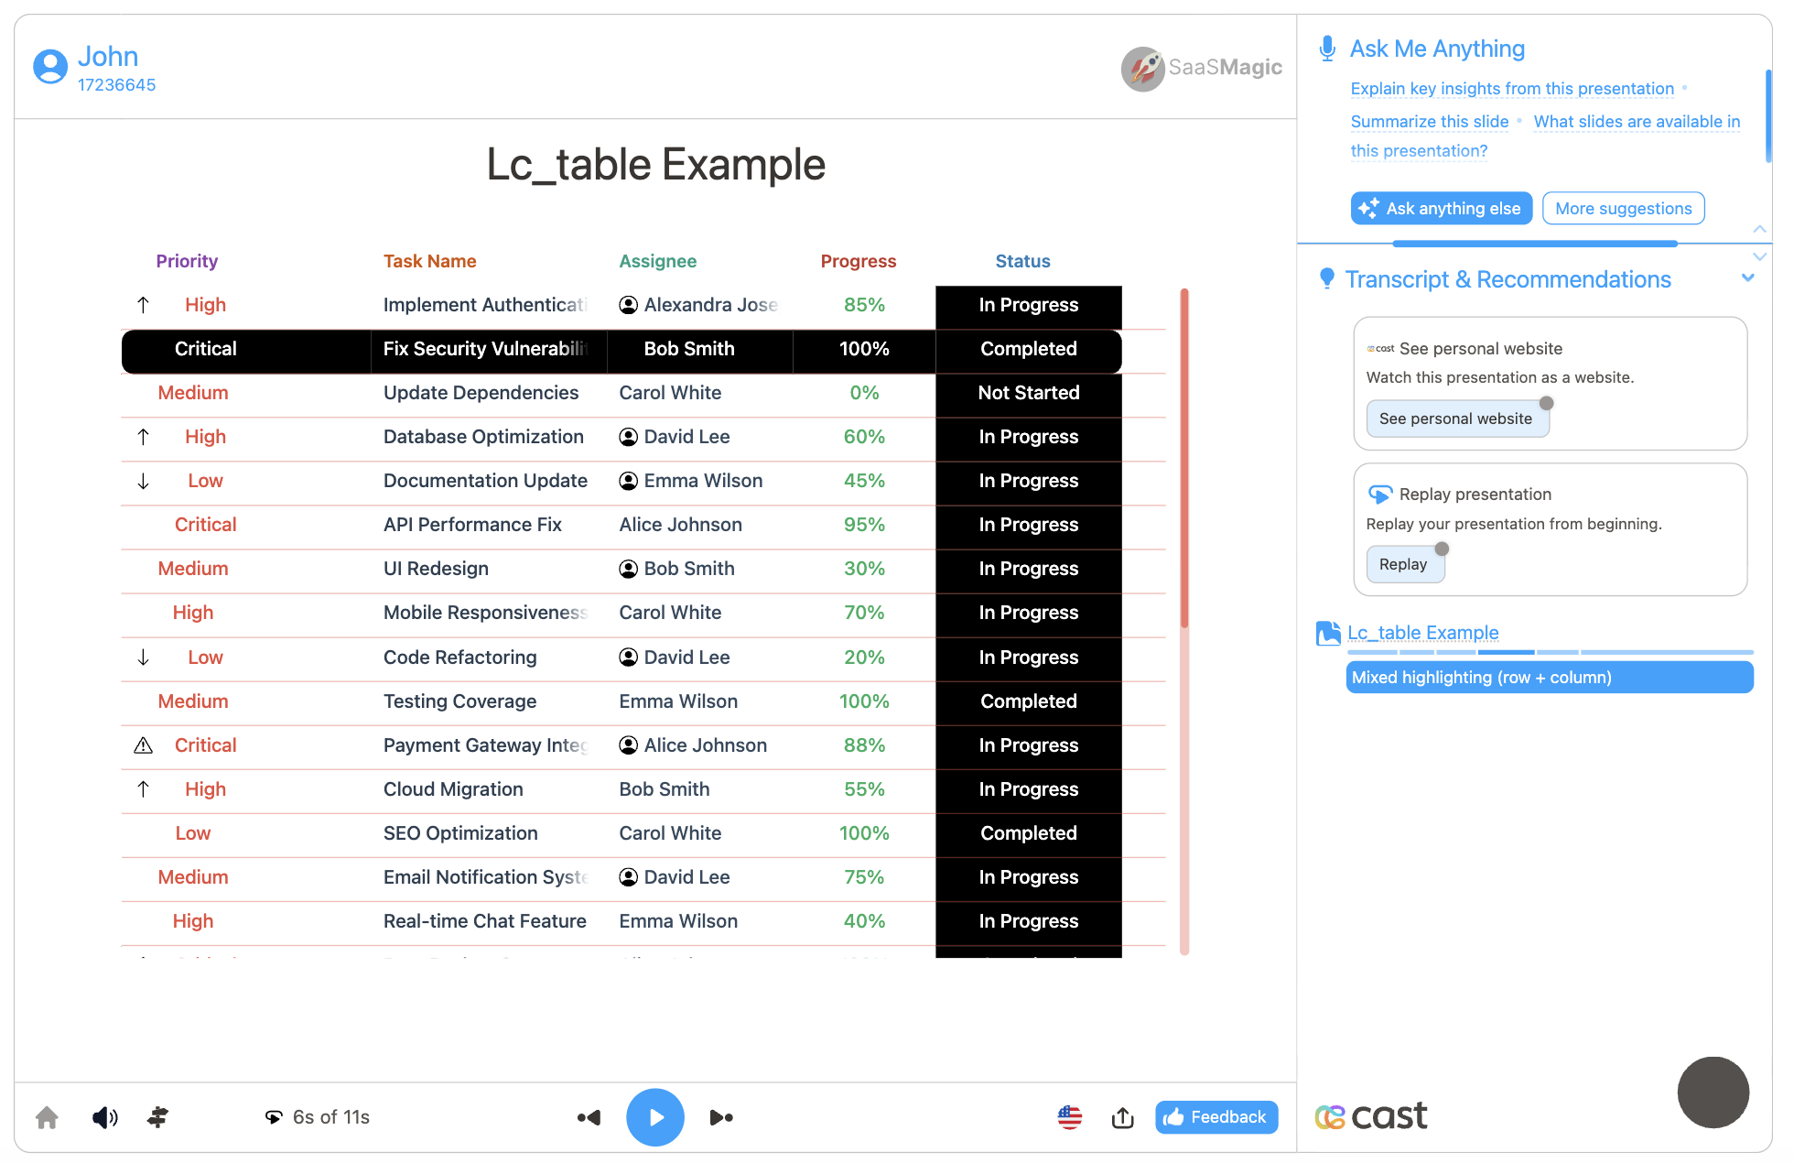Viewport: 1794px width, 1163px height.
Task: Skip to the previous slide
Action: pos(589,1117)
